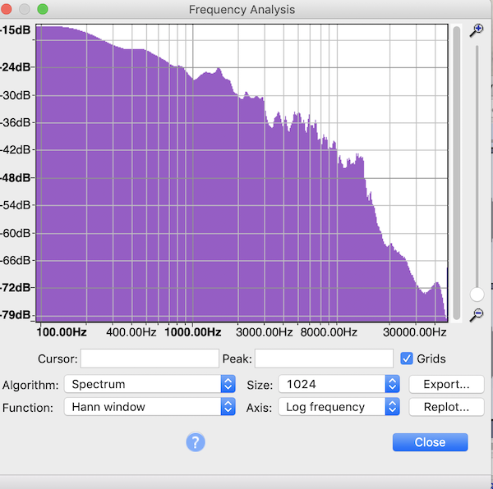Click inside the Cursor readout field
Image resolution: width=493 pixels, height=489 pixels.
[150, 359]
